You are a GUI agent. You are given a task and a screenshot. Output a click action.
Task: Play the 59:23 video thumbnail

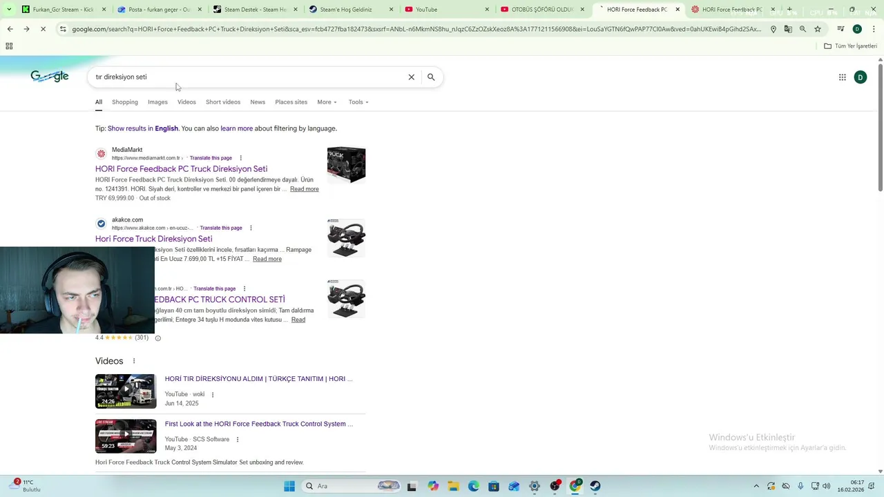point(126,436)
